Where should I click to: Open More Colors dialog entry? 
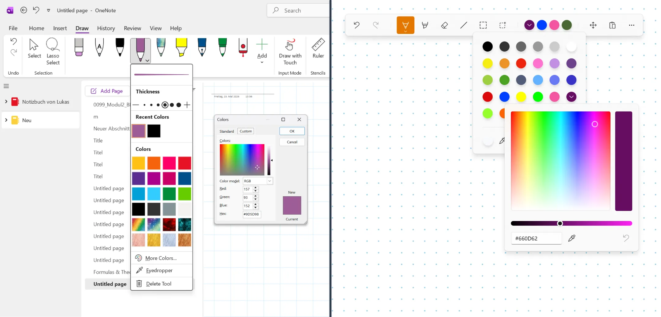pos(162,258)
